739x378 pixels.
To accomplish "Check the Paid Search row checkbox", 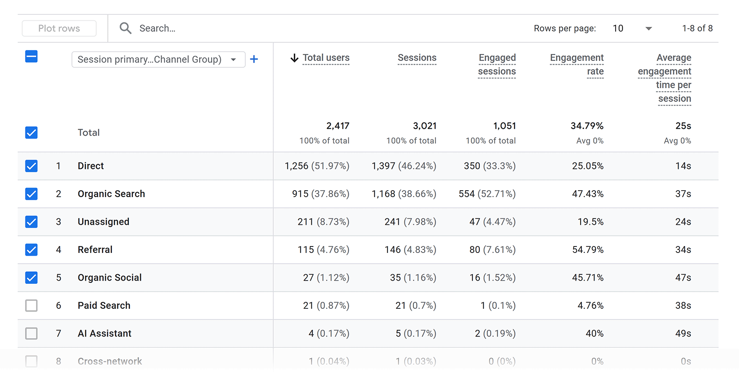I will click(x=31, y=306).
